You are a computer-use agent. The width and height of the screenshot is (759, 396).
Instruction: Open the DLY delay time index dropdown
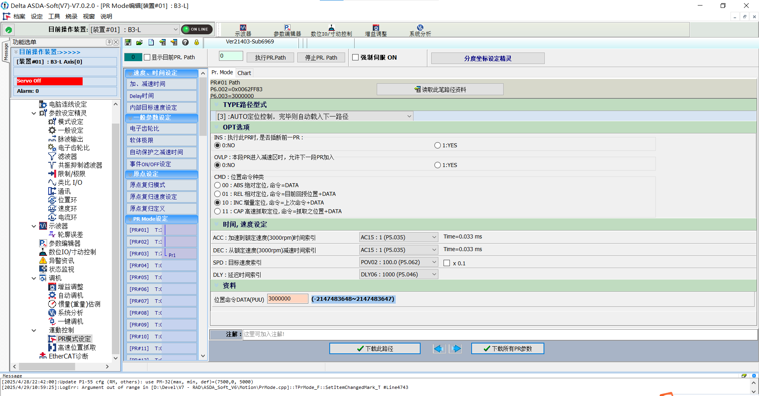(x=433, y=274)
